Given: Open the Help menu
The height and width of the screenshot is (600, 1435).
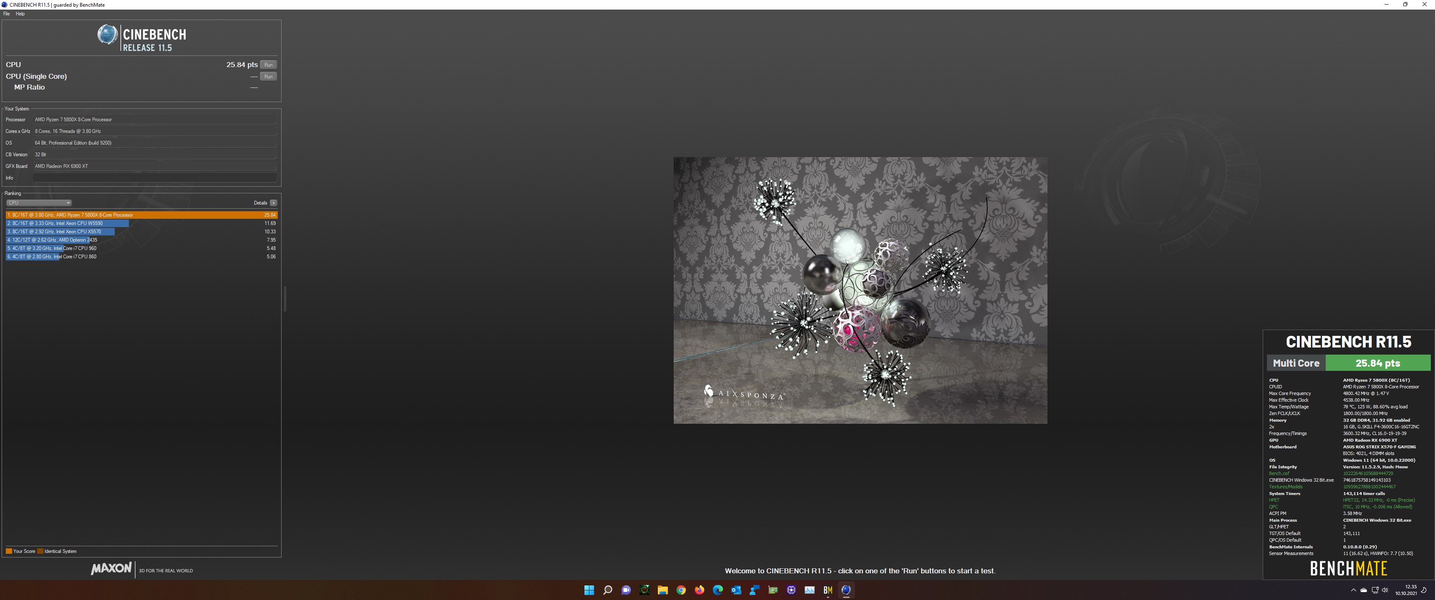Looking at the screenshot, I should (x=20, y=14).
